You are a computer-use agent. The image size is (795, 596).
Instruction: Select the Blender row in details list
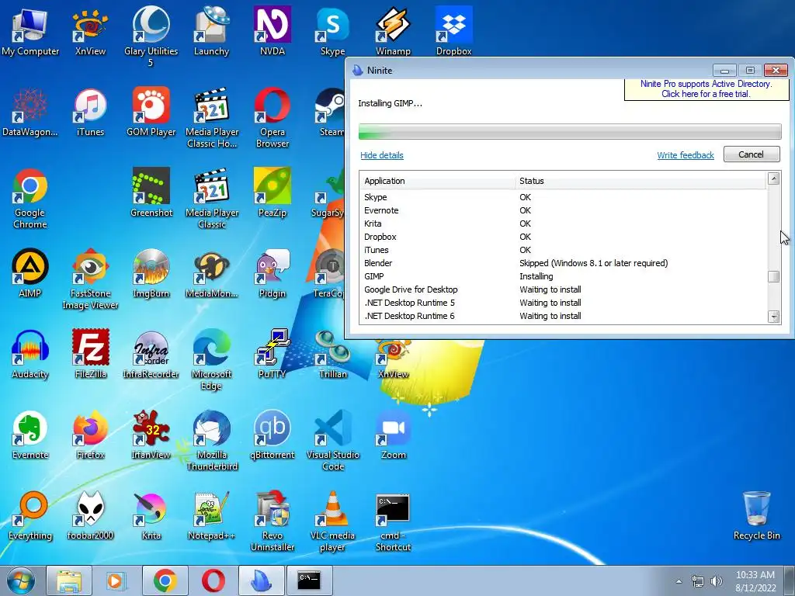coord(564,263)
